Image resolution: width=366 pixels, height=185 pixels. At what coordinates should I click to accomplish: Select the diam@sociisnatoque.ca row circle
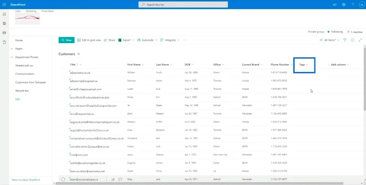(x=63, y=180)
